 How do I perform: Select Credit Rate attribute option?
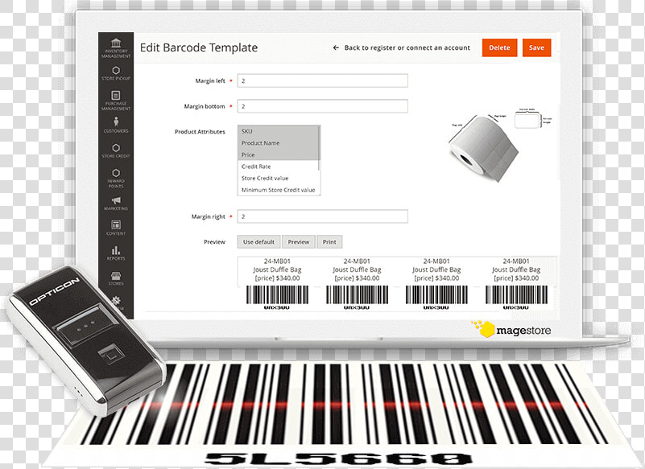pyautogui.click(x=278, y=167)
